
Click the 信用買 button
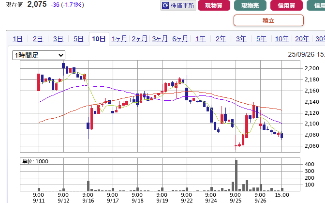pyautogui.click(x=286, y=5)
